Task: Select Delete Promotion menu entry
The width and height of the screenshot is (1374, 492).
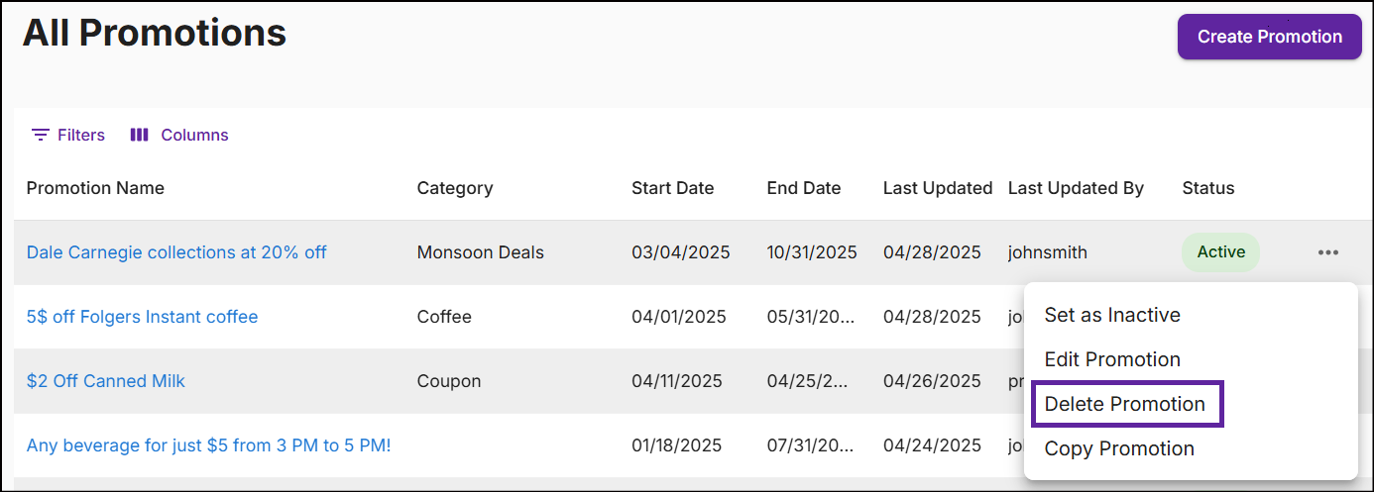Action: [1125, 404]
